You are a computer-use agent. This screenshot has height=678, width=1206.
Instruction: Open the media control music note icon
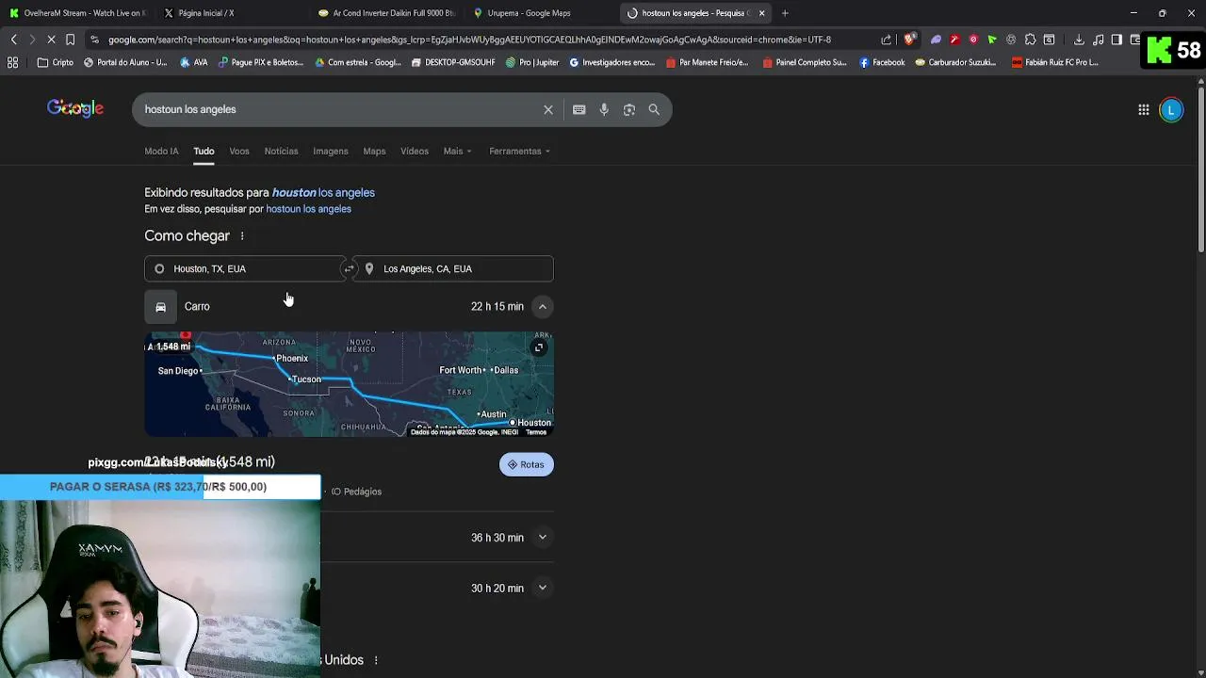click(1098, 40)
